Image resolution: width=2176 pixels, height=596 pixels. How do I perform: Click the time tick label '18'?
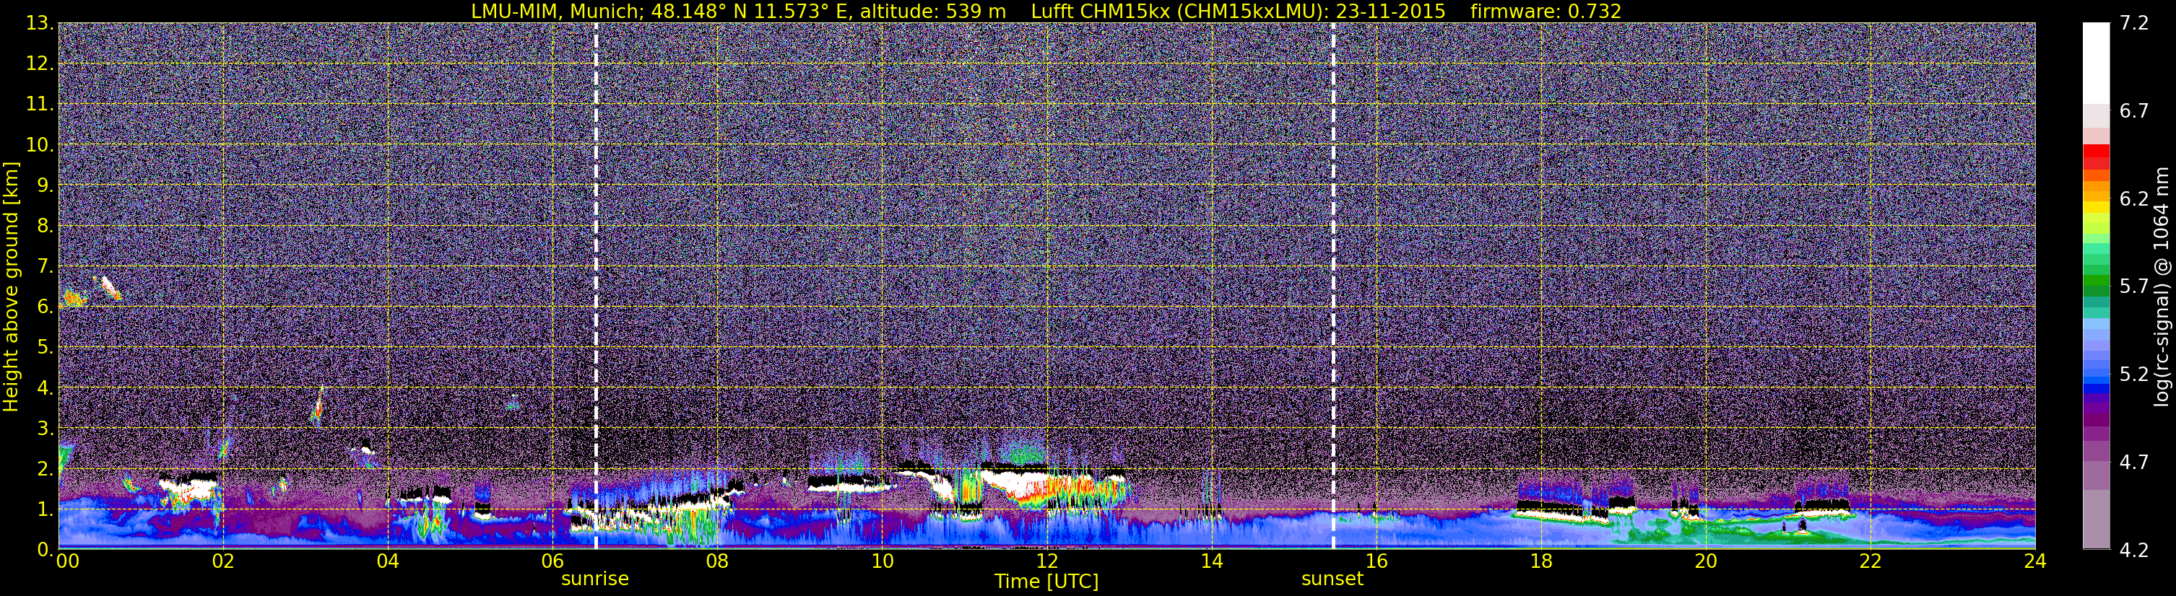1540,561
